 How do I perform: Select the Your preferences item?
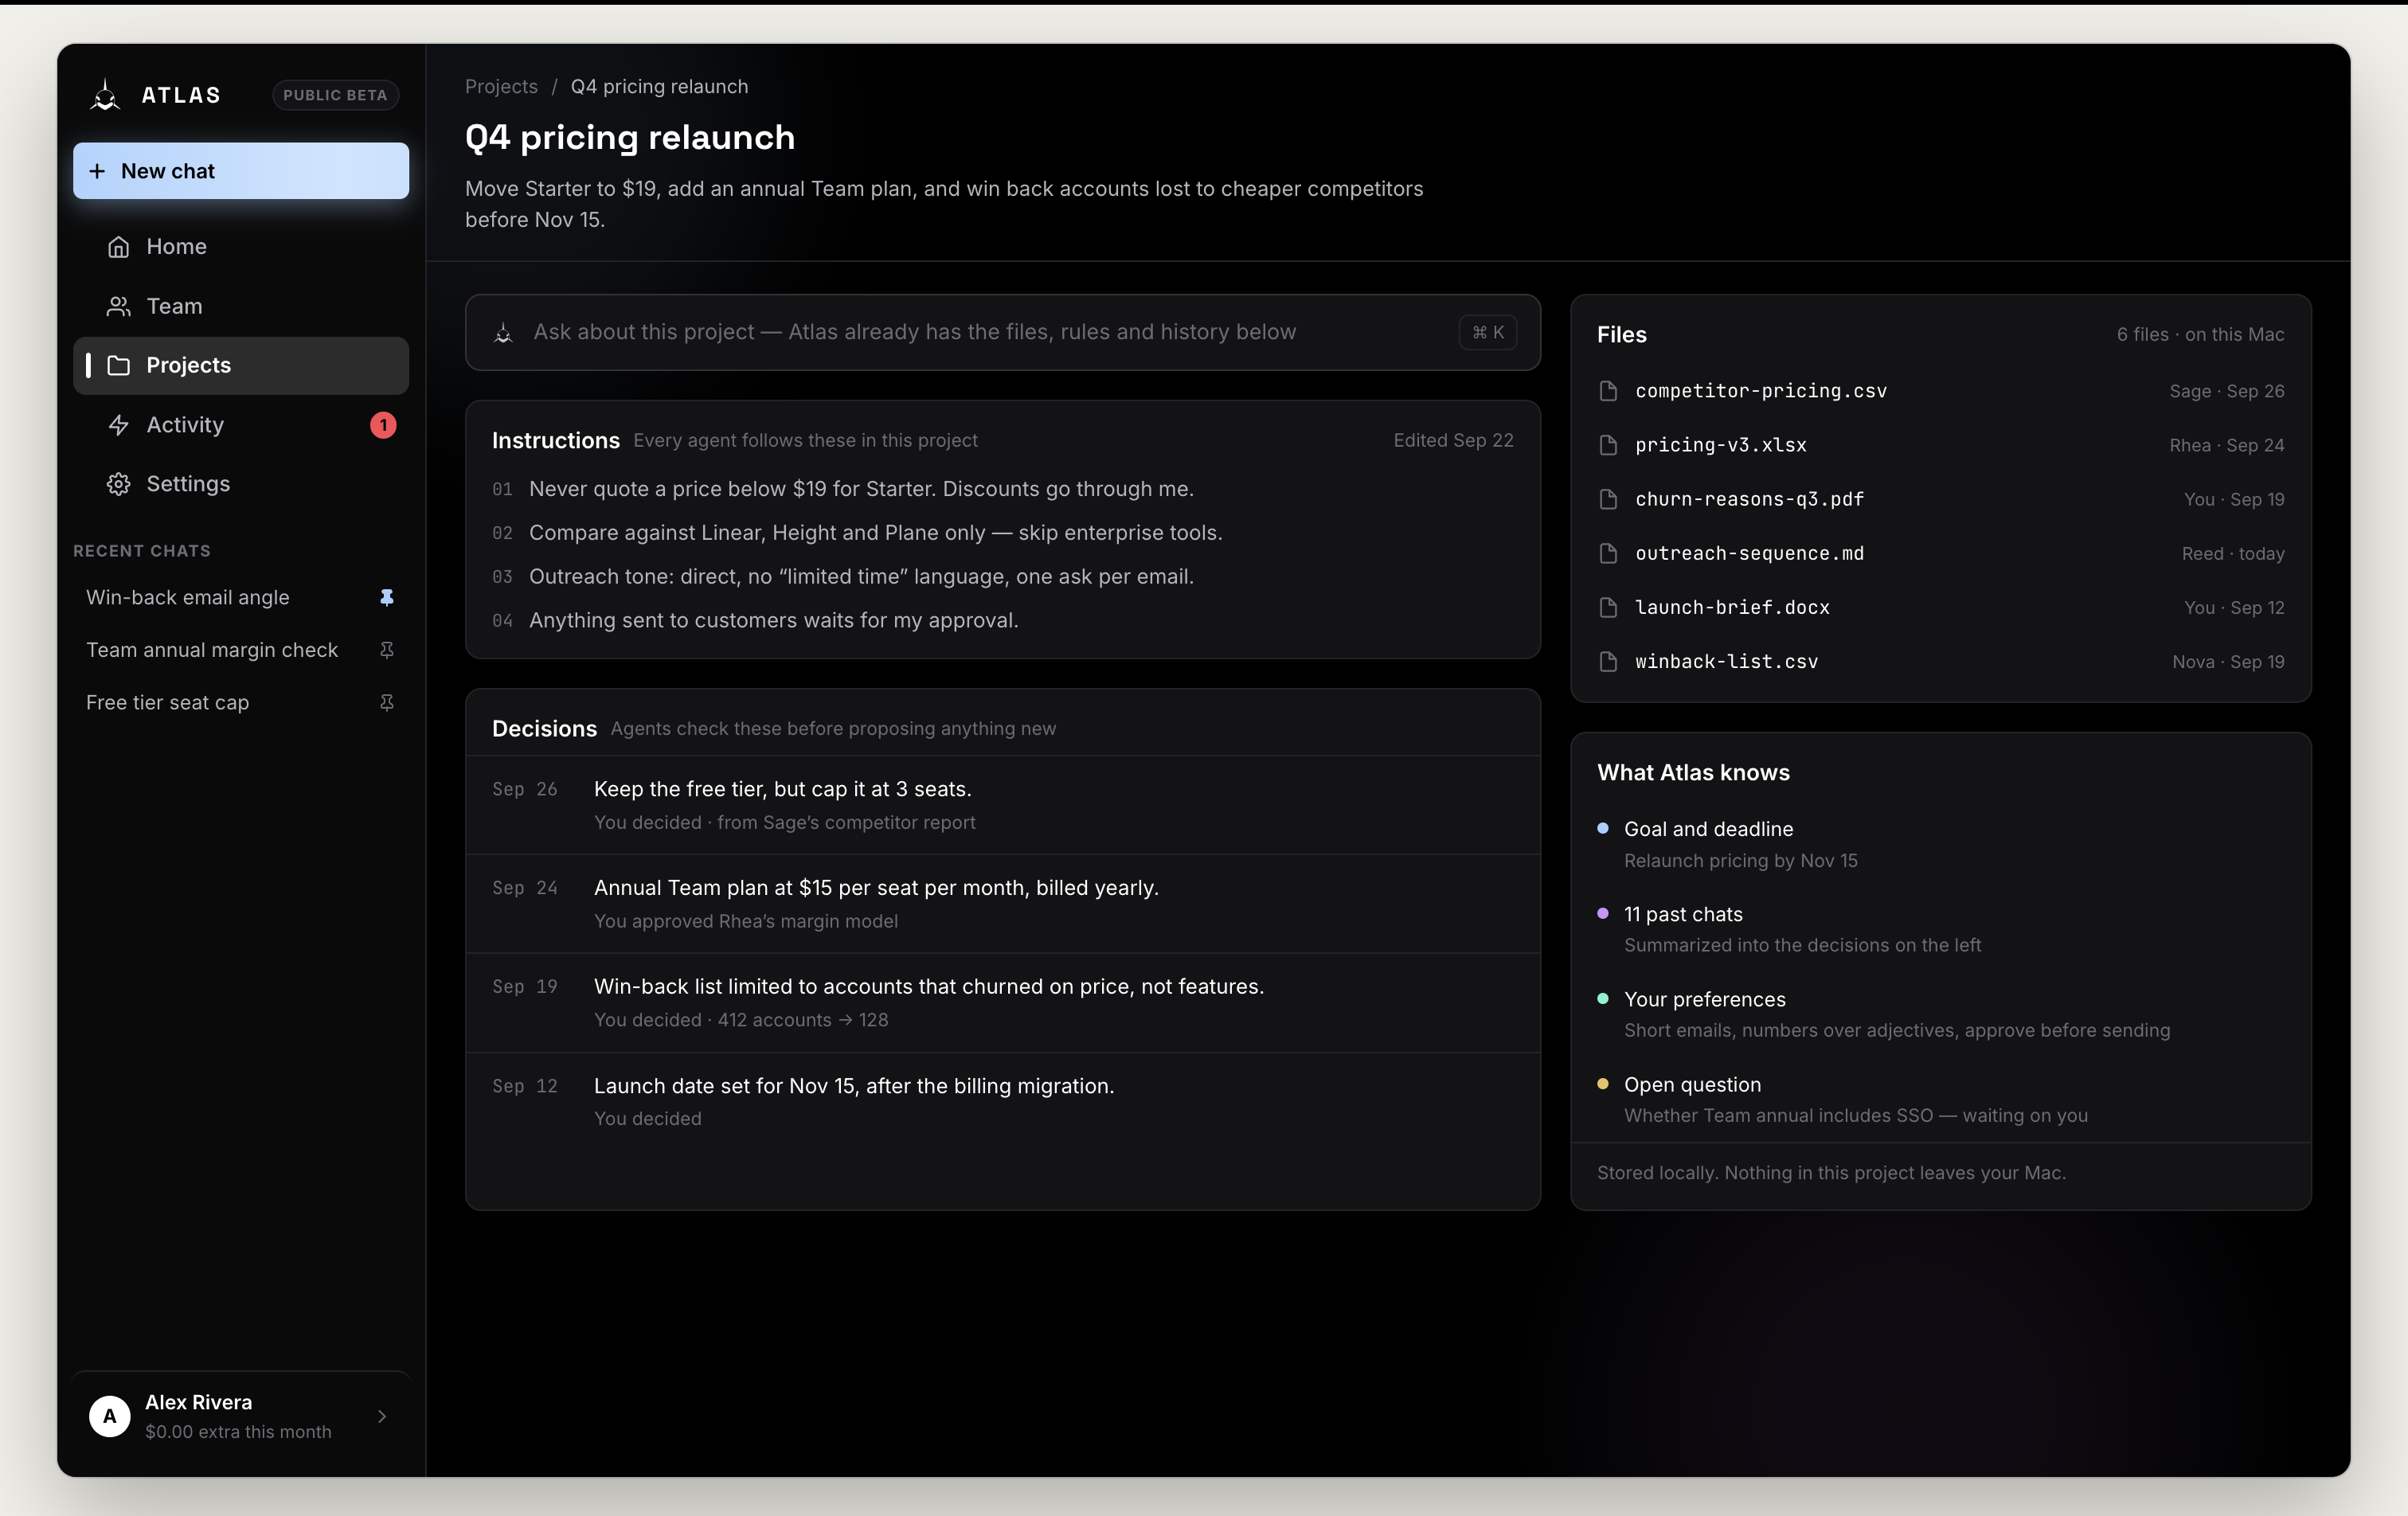[1940, 1014]
